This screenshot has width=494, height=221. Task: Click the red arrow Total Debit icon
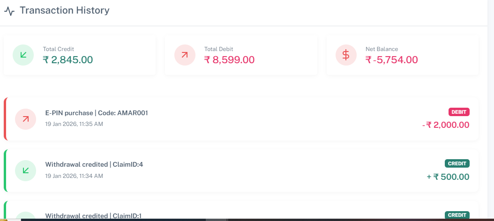[185, 55]
